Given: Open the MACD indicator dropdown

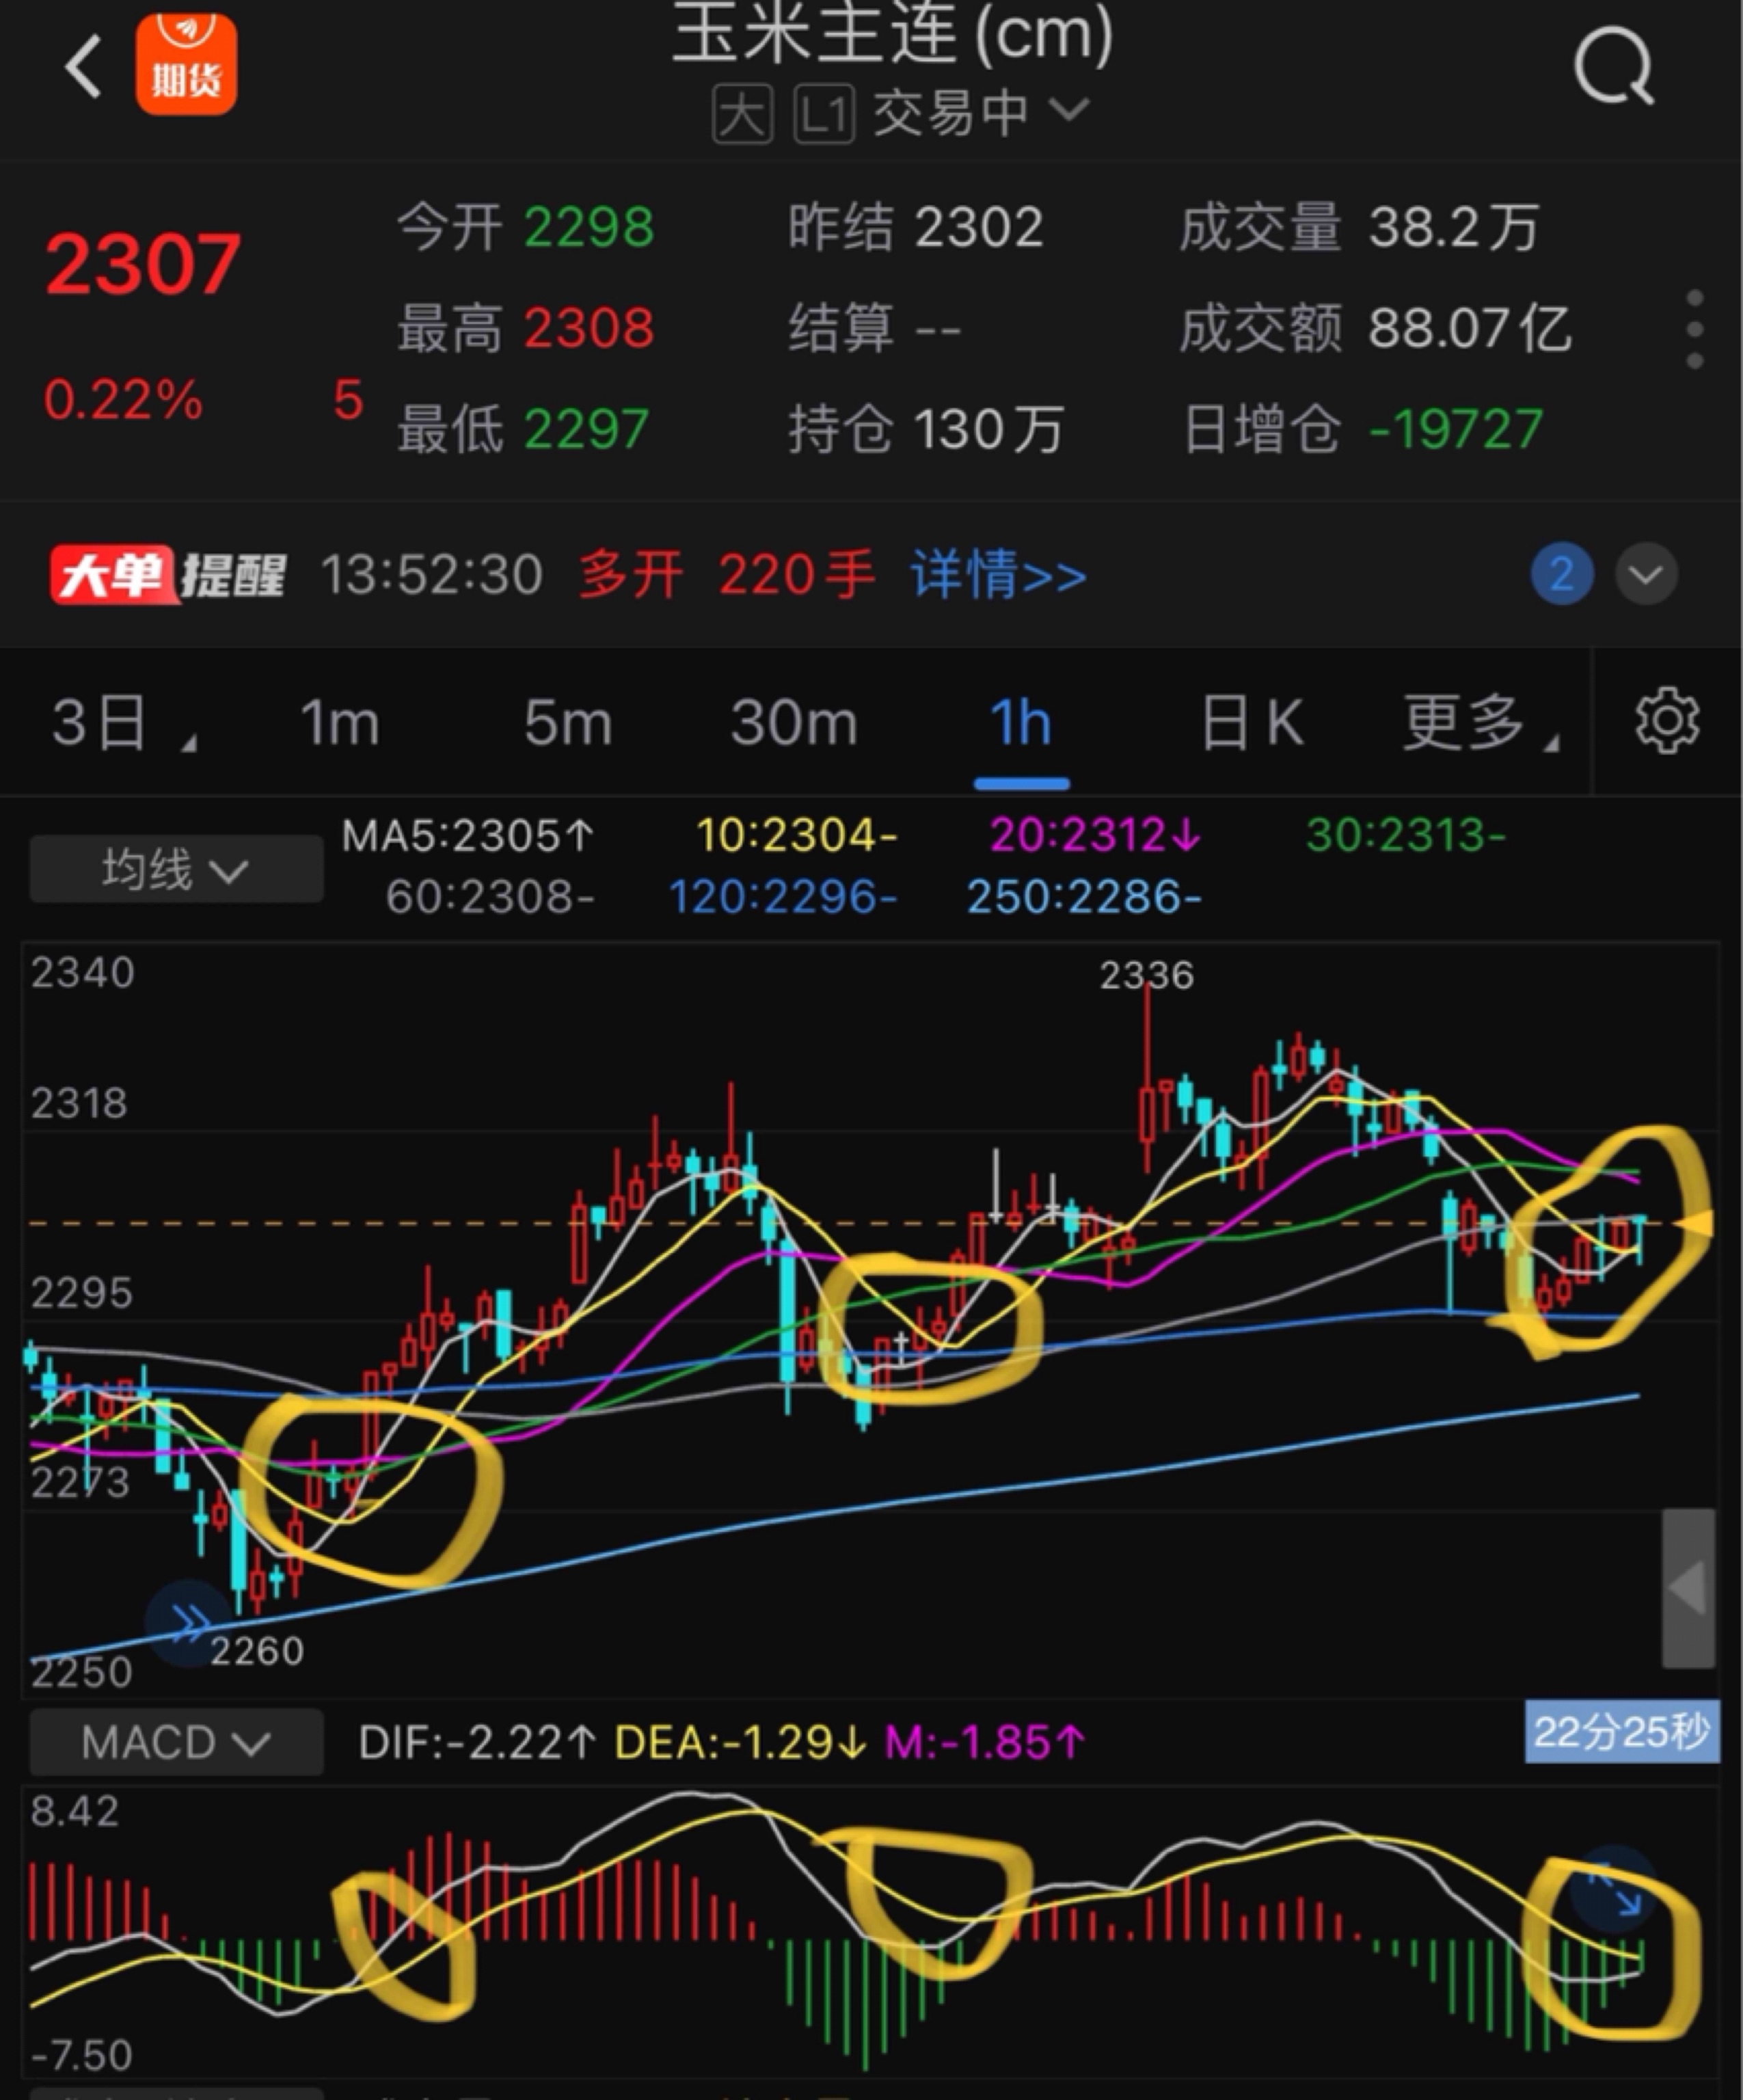Looking at the screenshot, I should [176, 1743].
